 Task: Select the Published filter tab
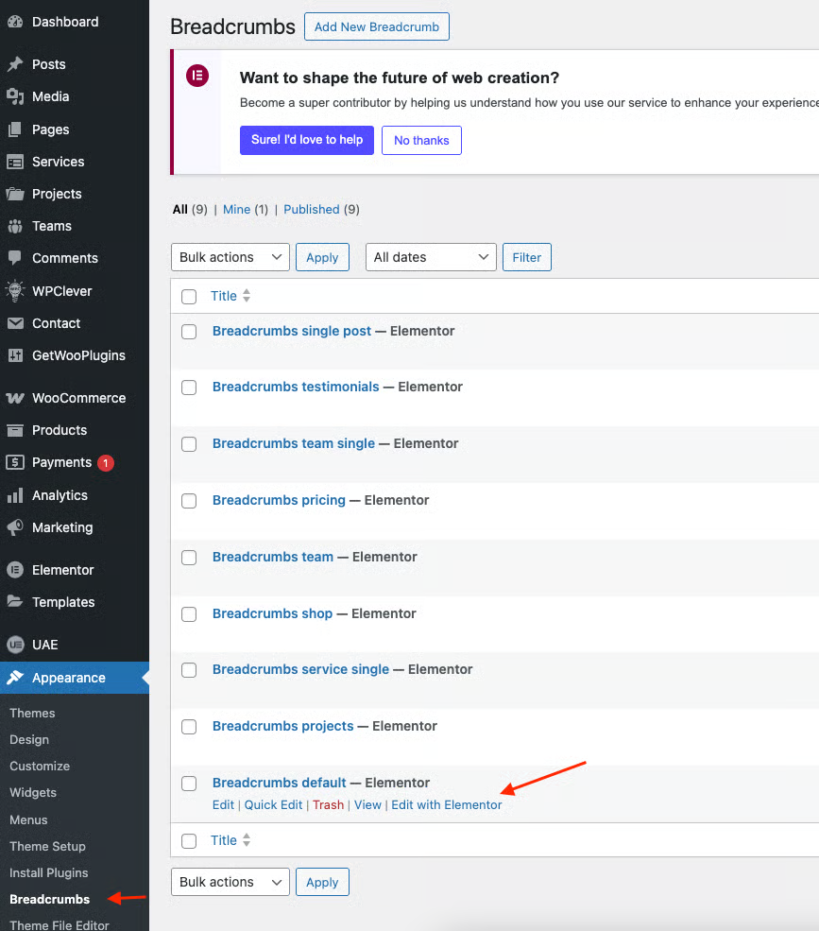coord(311,209)
